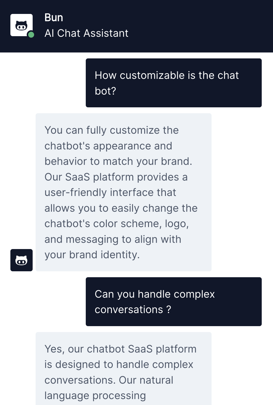Click the text "chatbot's color scheme, logo,"
Screen dimensions: 273x405
point(117,224)
